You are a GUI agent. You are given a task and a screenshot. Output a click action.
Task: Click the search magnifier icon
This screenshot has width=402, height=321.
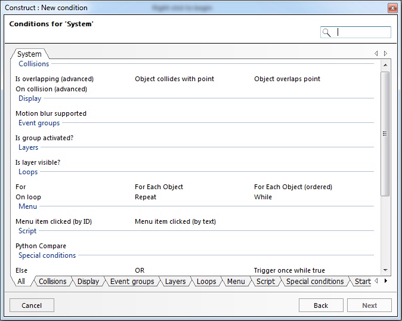click(x=326, y=33)
